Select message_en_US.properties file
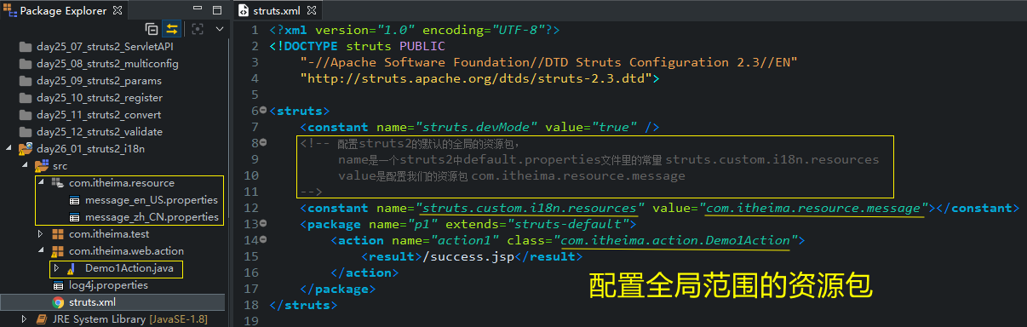 point(151,200)
